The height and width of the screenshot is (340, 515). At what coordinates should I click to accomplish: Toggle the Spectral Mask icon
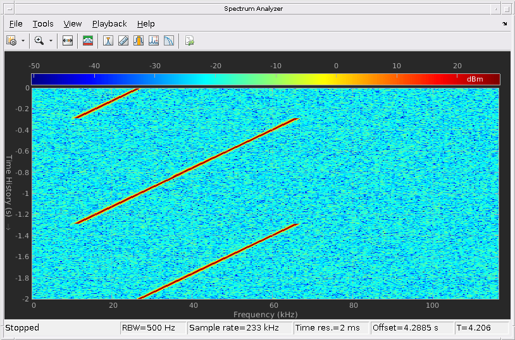point(88,40)
